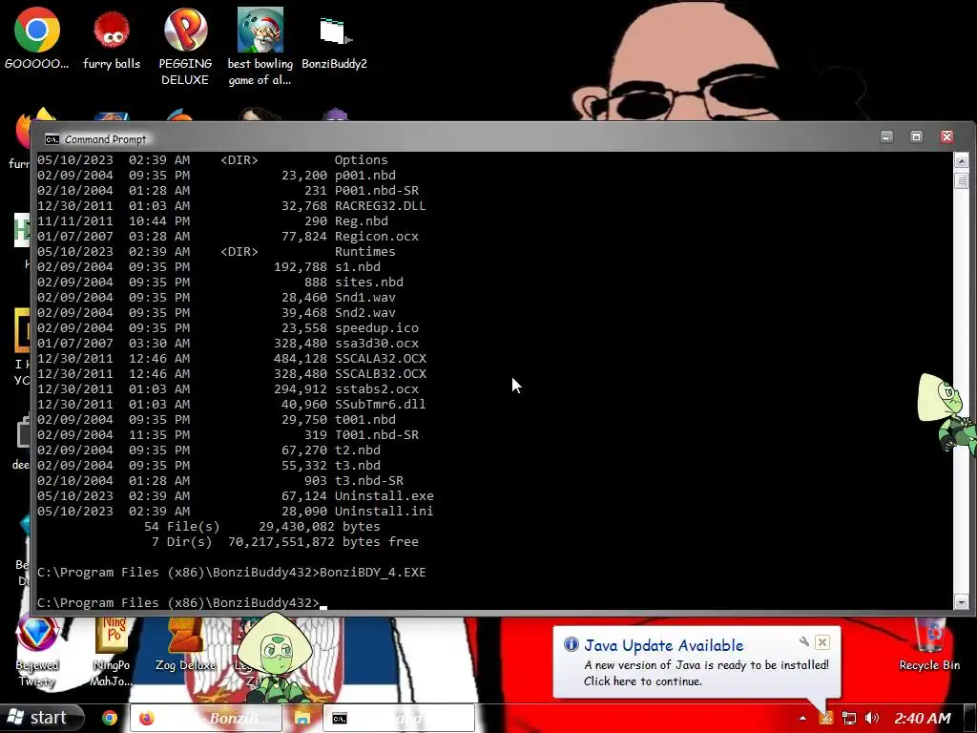Screen dimensions: 977x733
Task: Click the Command Prompt scrollbar down arrow
Action: [961, 602]
